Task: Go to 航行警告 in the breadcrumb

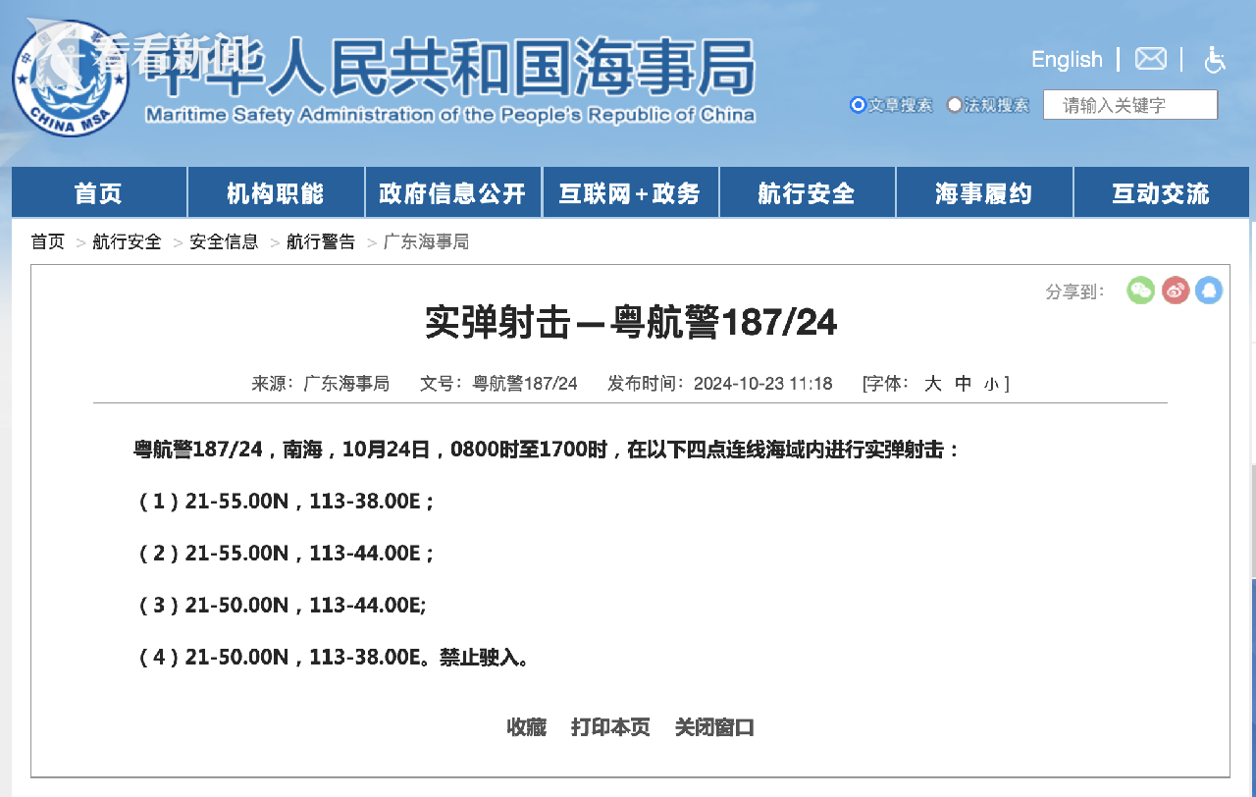Action: [x=321, y=241]
